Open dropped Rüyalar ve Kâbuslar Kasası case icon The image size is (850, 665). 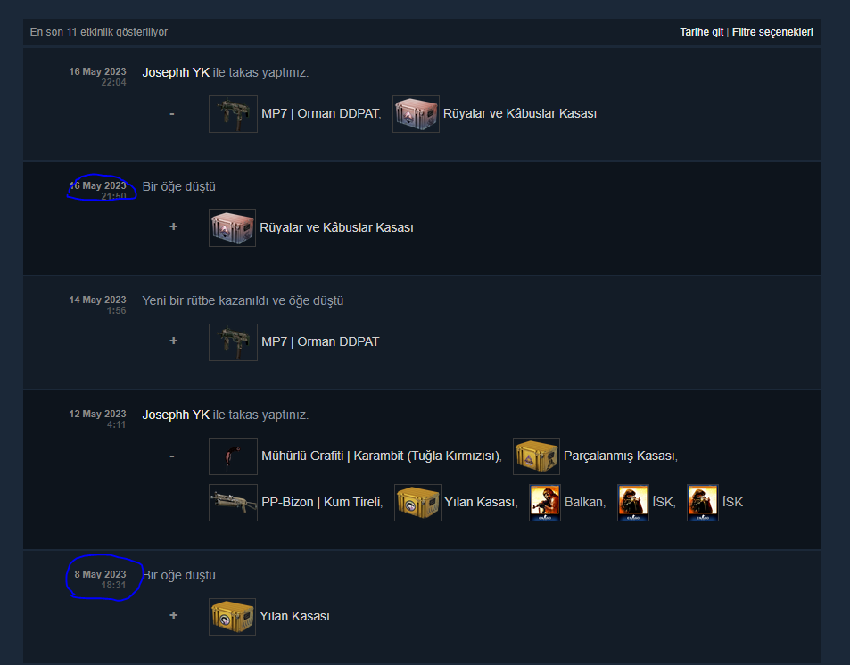click(x=232, y=228)
